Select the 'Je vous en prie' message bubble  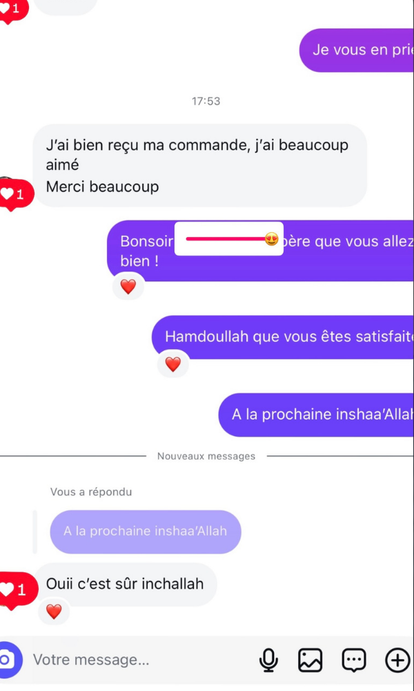click(356, 50)
